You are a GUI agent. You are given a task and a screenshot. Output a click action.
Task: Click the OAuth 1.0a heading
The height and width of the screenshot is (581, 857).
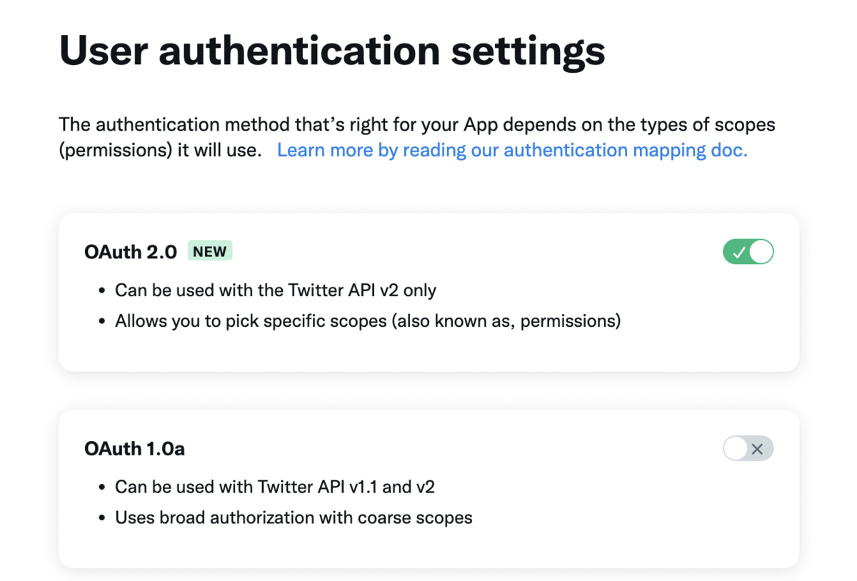tap(135, 449)
